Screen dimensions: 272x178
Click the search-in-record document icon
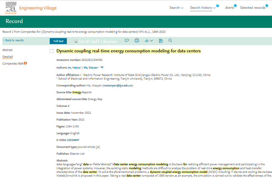[x=161, y=41]
